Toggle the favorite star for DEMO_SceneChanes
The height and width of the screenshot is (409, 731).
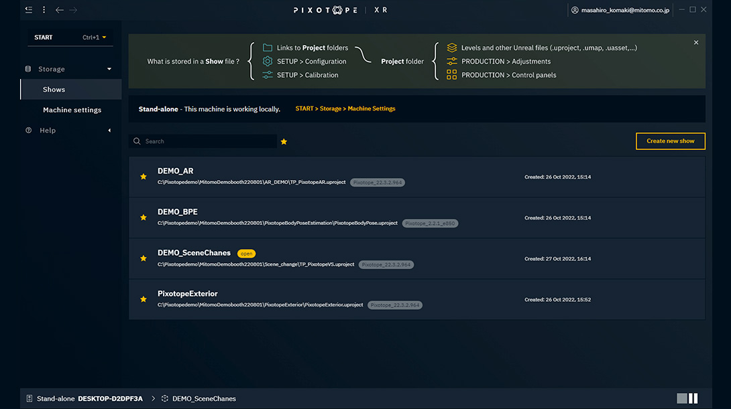coord(143,258)
